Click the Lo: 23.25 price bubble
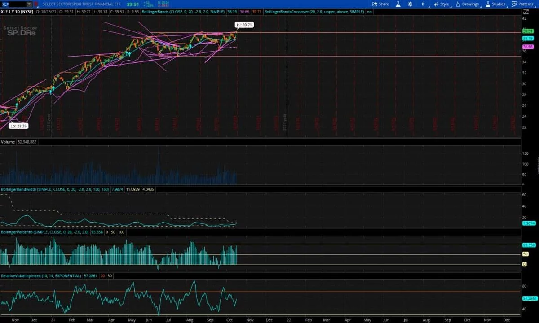539x323 pixels. pyautogui.click(x=19, y=126)
